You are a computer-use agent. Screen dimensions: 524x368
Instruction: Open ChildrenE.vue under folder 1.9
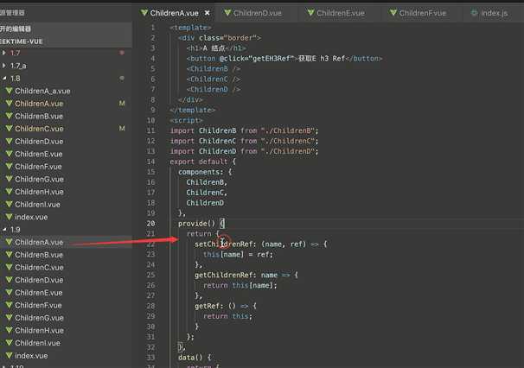(x=39, y=293)
